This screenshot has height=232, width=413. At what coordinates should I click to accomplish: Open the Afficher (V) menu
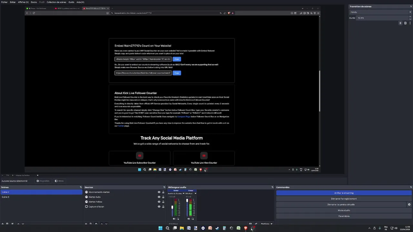click(23, 2)
